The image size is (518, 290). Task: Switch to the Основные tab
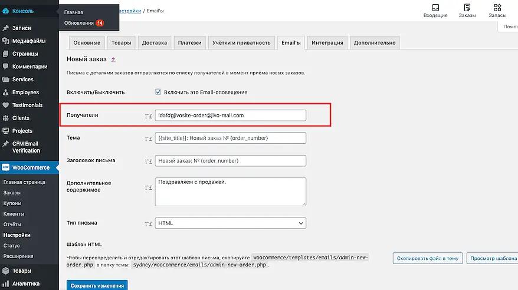click(x=87, y=42)
